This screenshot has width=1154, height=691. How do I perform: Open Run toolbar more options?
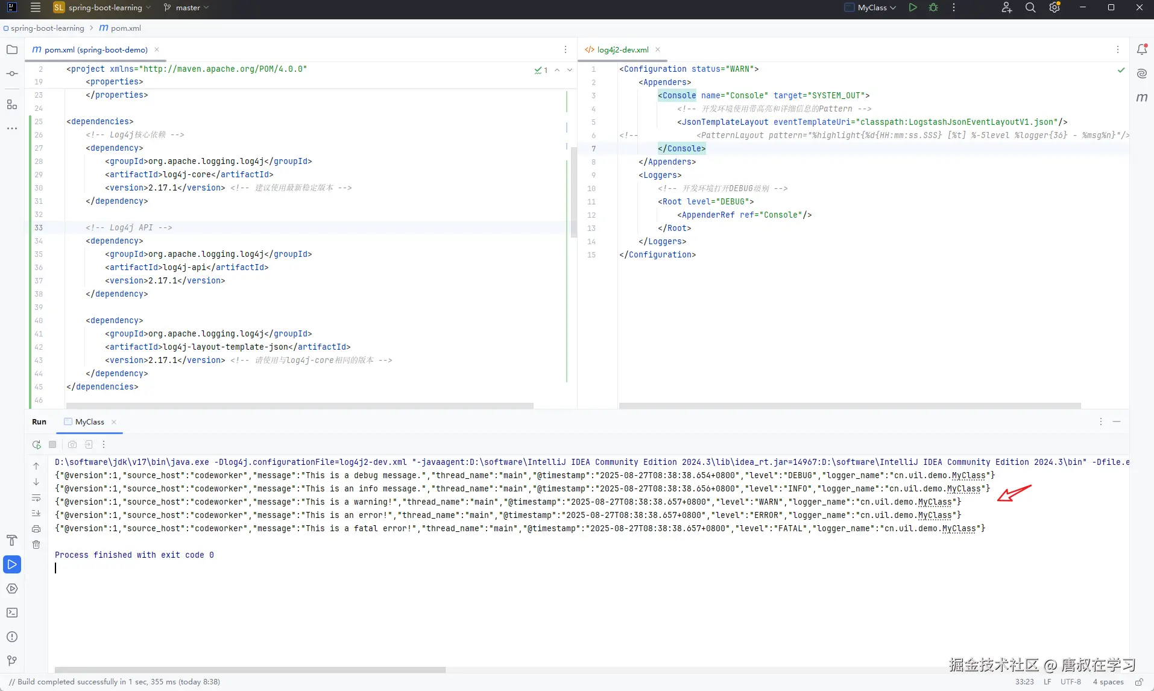point(104,444)
